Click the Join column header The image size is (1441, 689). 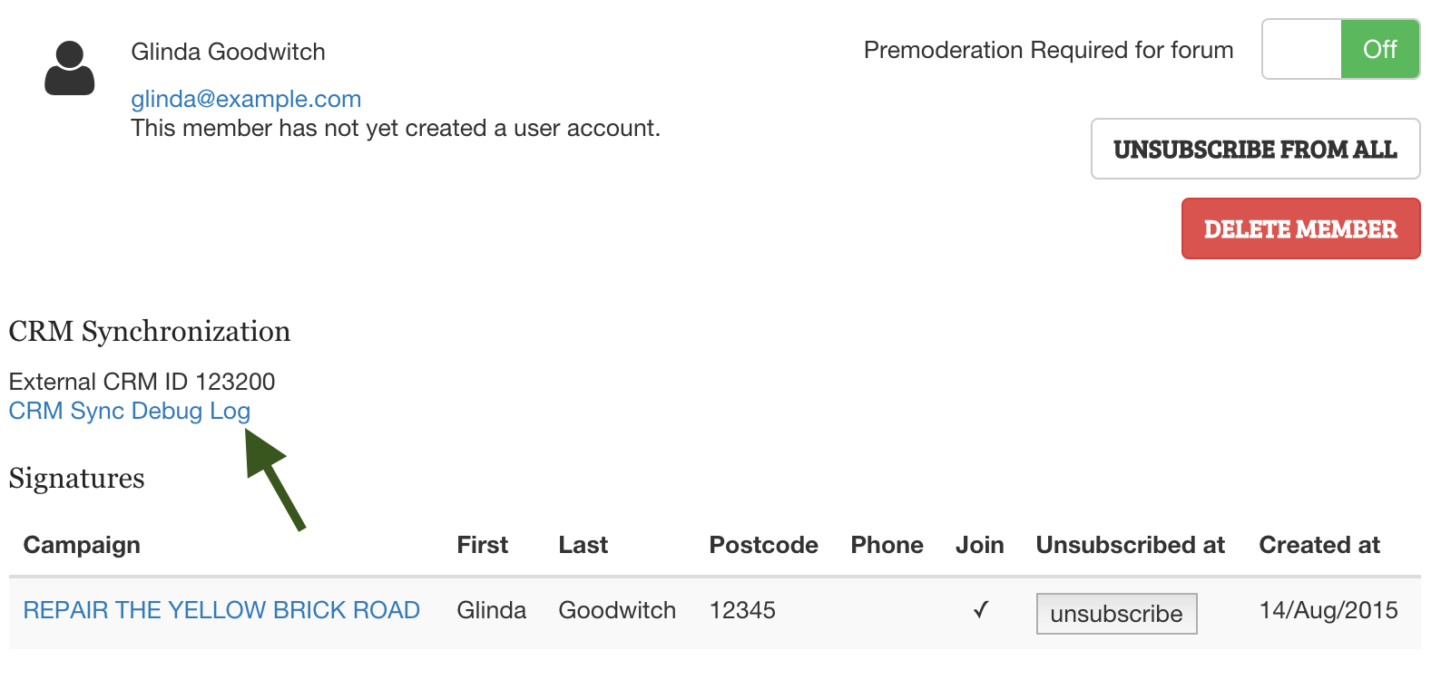tap(980, 545)
